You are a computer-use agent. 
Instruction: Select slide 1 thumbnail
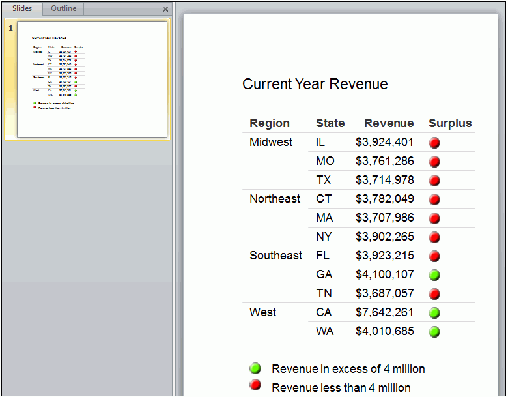coord(92,79)
